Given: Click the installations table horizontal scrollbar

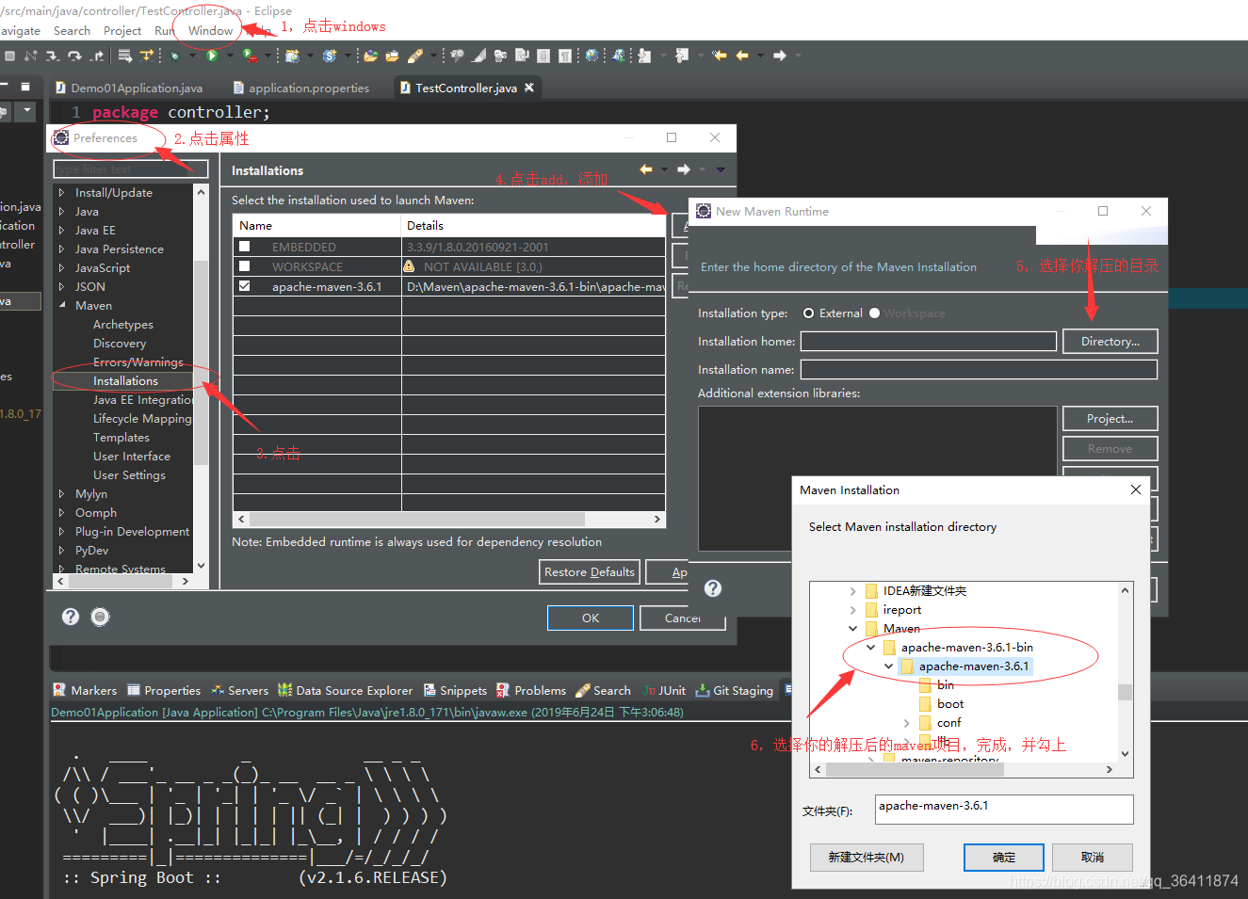Looking at the screenshot, I should 417,519.
